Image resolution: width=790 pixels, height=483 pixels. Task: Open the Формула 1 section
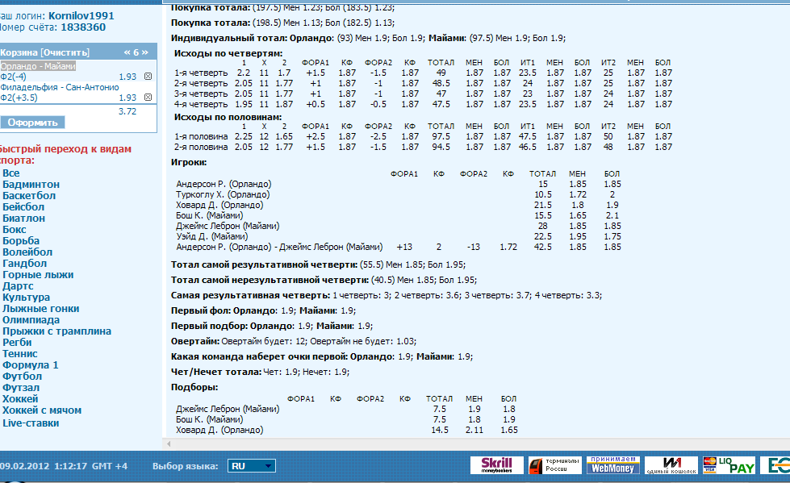[x=30, y=365]
